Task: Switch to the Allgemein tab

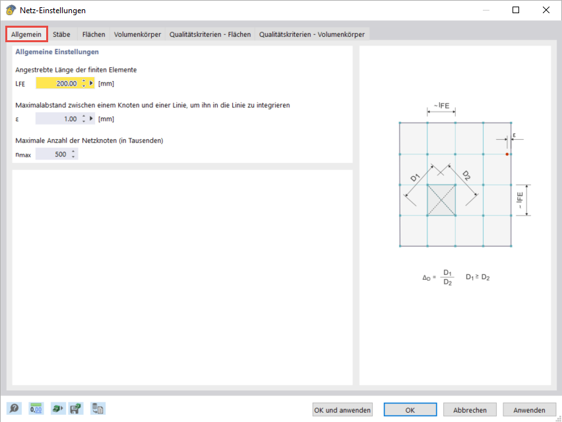Action: pyautogui.click(x=26, y=34)
